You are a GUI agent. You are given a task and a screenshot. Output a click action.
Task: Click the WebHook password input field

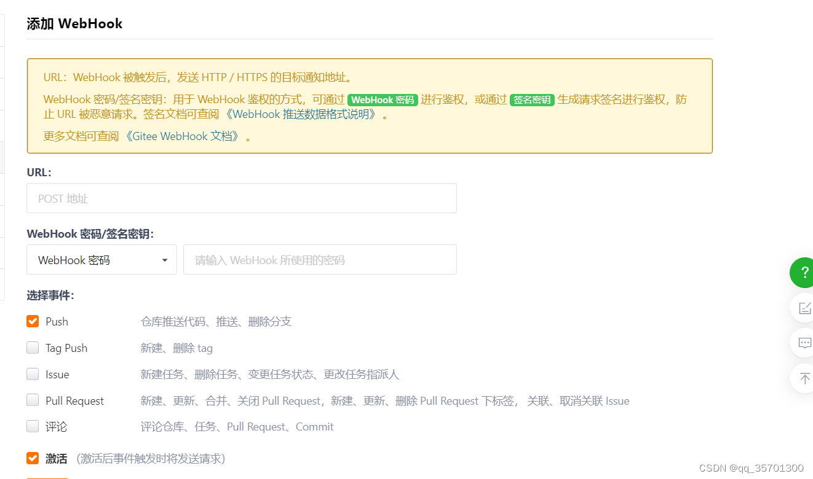(320, 259)
